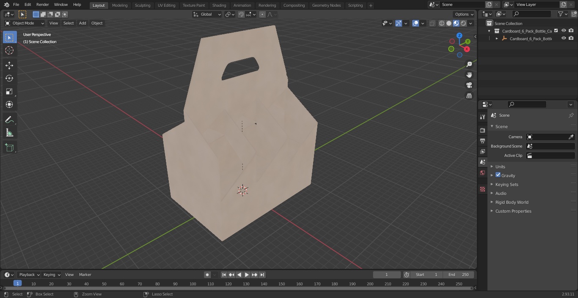This screenshot has height=298, width=578.
Task: Open the Render menu
Action: click(x=42, y=5)
